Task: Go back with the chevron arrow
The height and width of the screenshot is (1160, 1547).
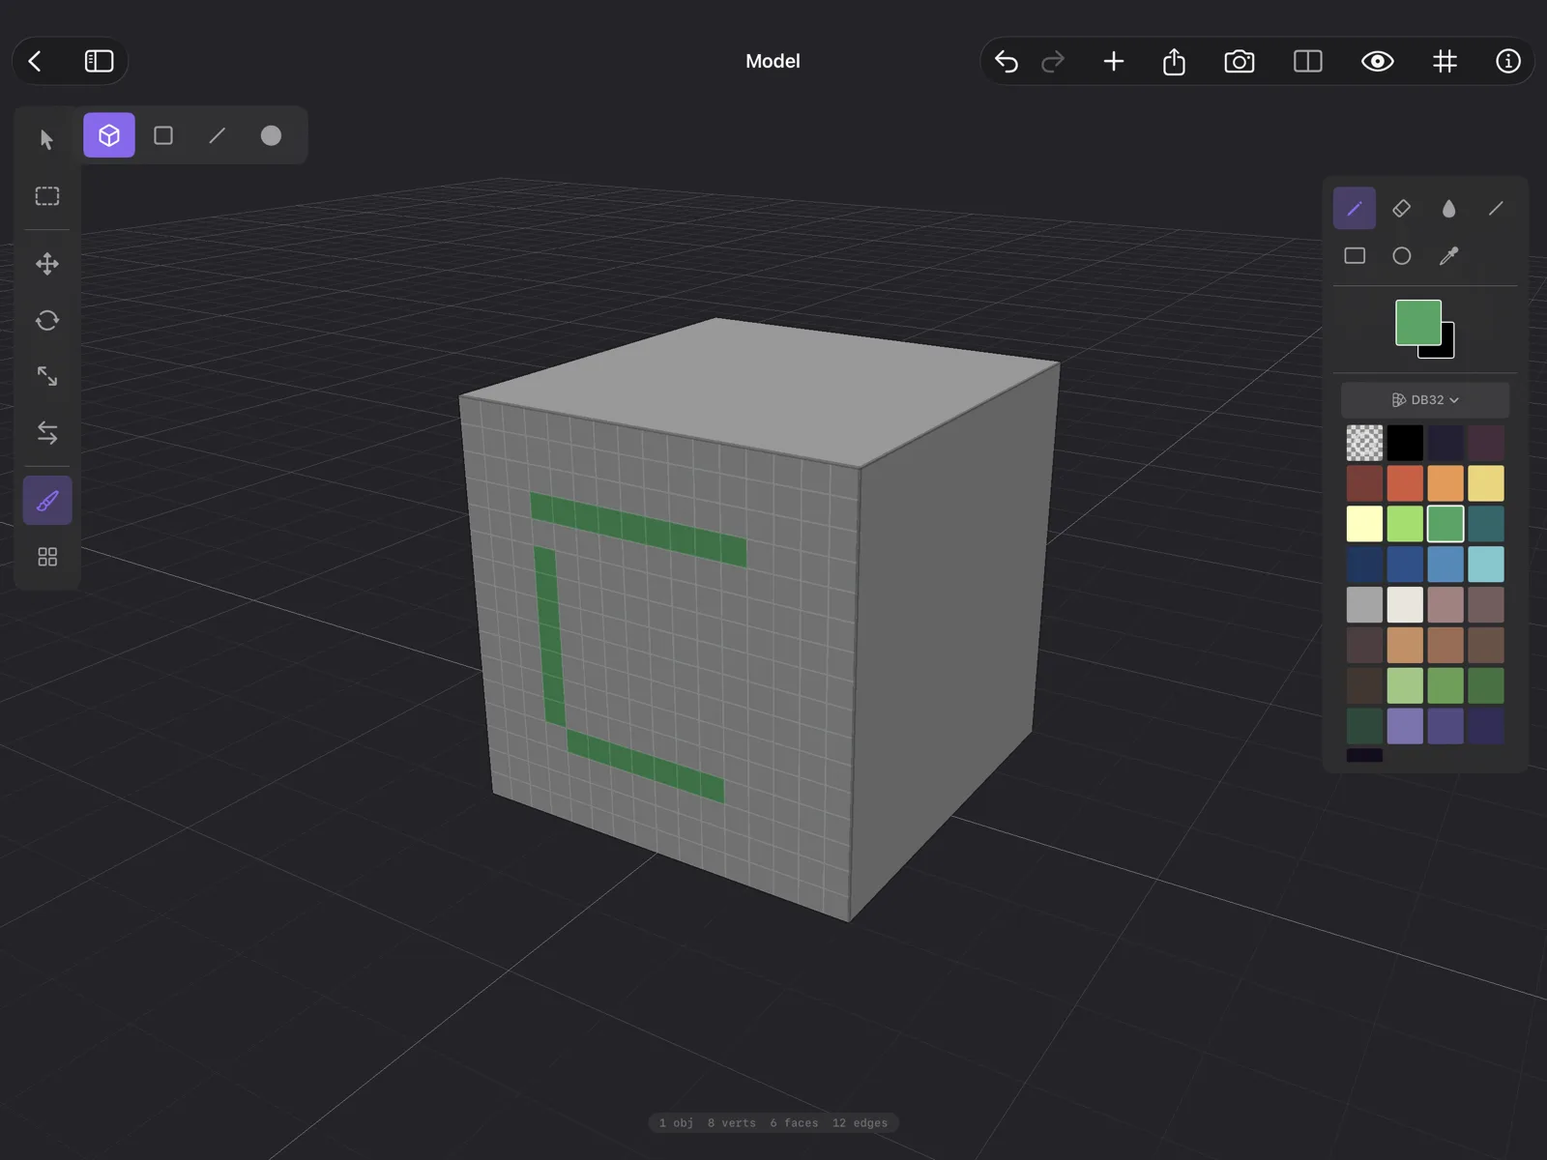Action: (36, 61)
